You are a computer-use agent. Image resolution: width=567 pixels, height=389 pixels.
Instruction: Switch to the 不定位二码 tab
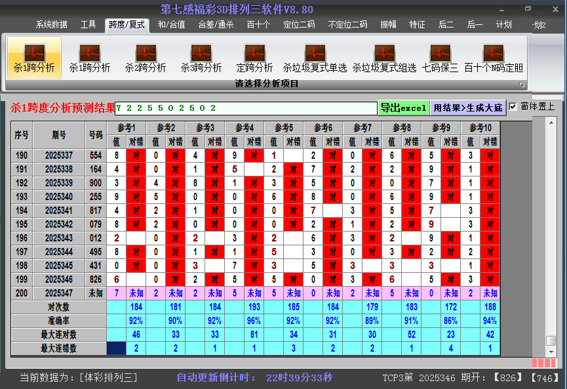347,25
